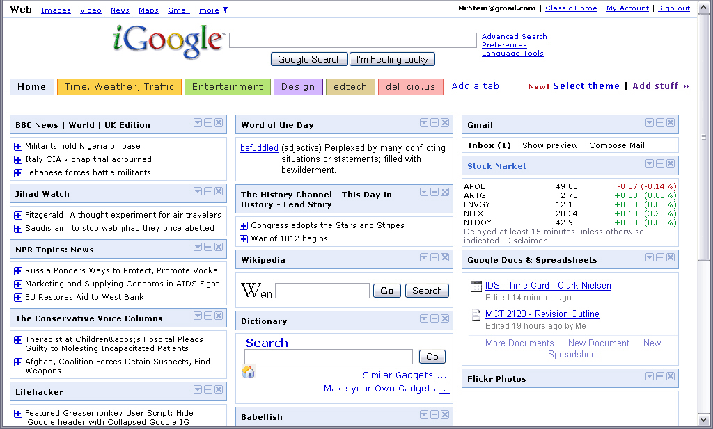Expand 'War of 1812 begins' entry
The image size is (713, 429).
point(244,238)
